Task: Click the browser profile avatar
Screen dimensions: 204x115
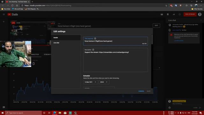Action: click(x=196, y=5)
